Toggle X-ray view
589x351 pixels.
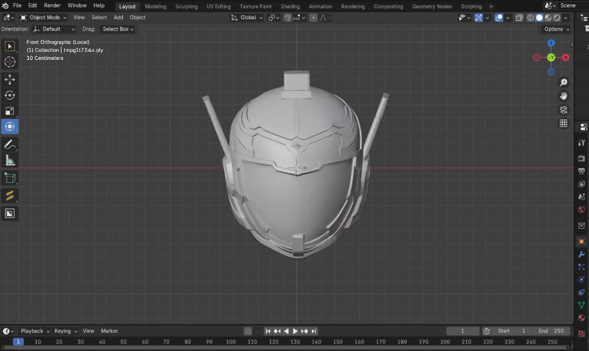click(x=519, y=17)
